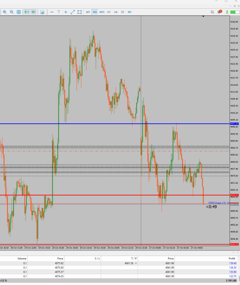Select the text label tool

pyautogui.click(x=59, y=12)
